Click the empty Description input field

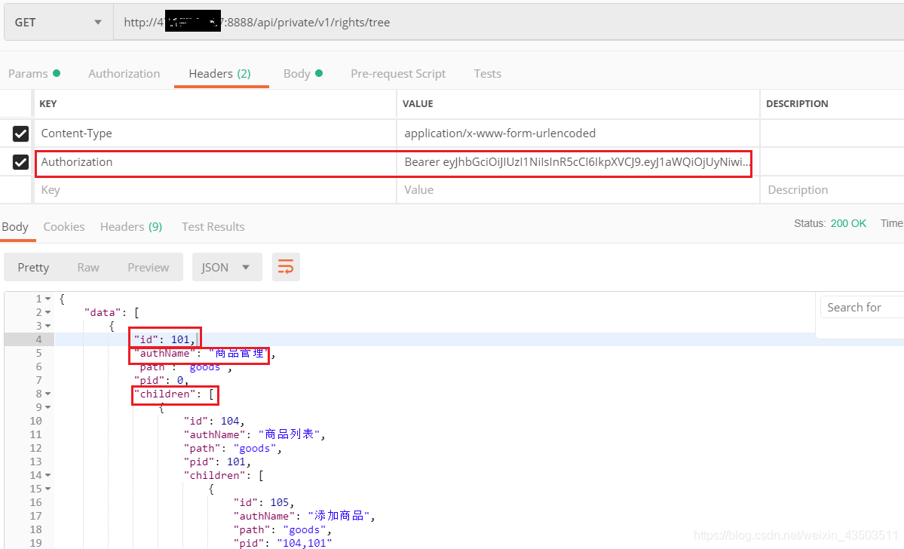[x=832, y=190]
